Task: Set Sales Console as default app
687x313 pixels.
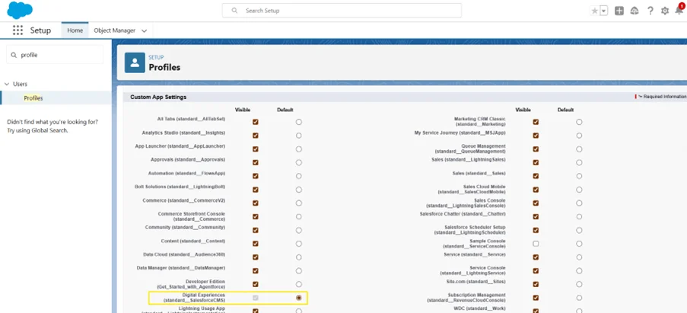Action: pyautogui.click(x=579, y=203)
